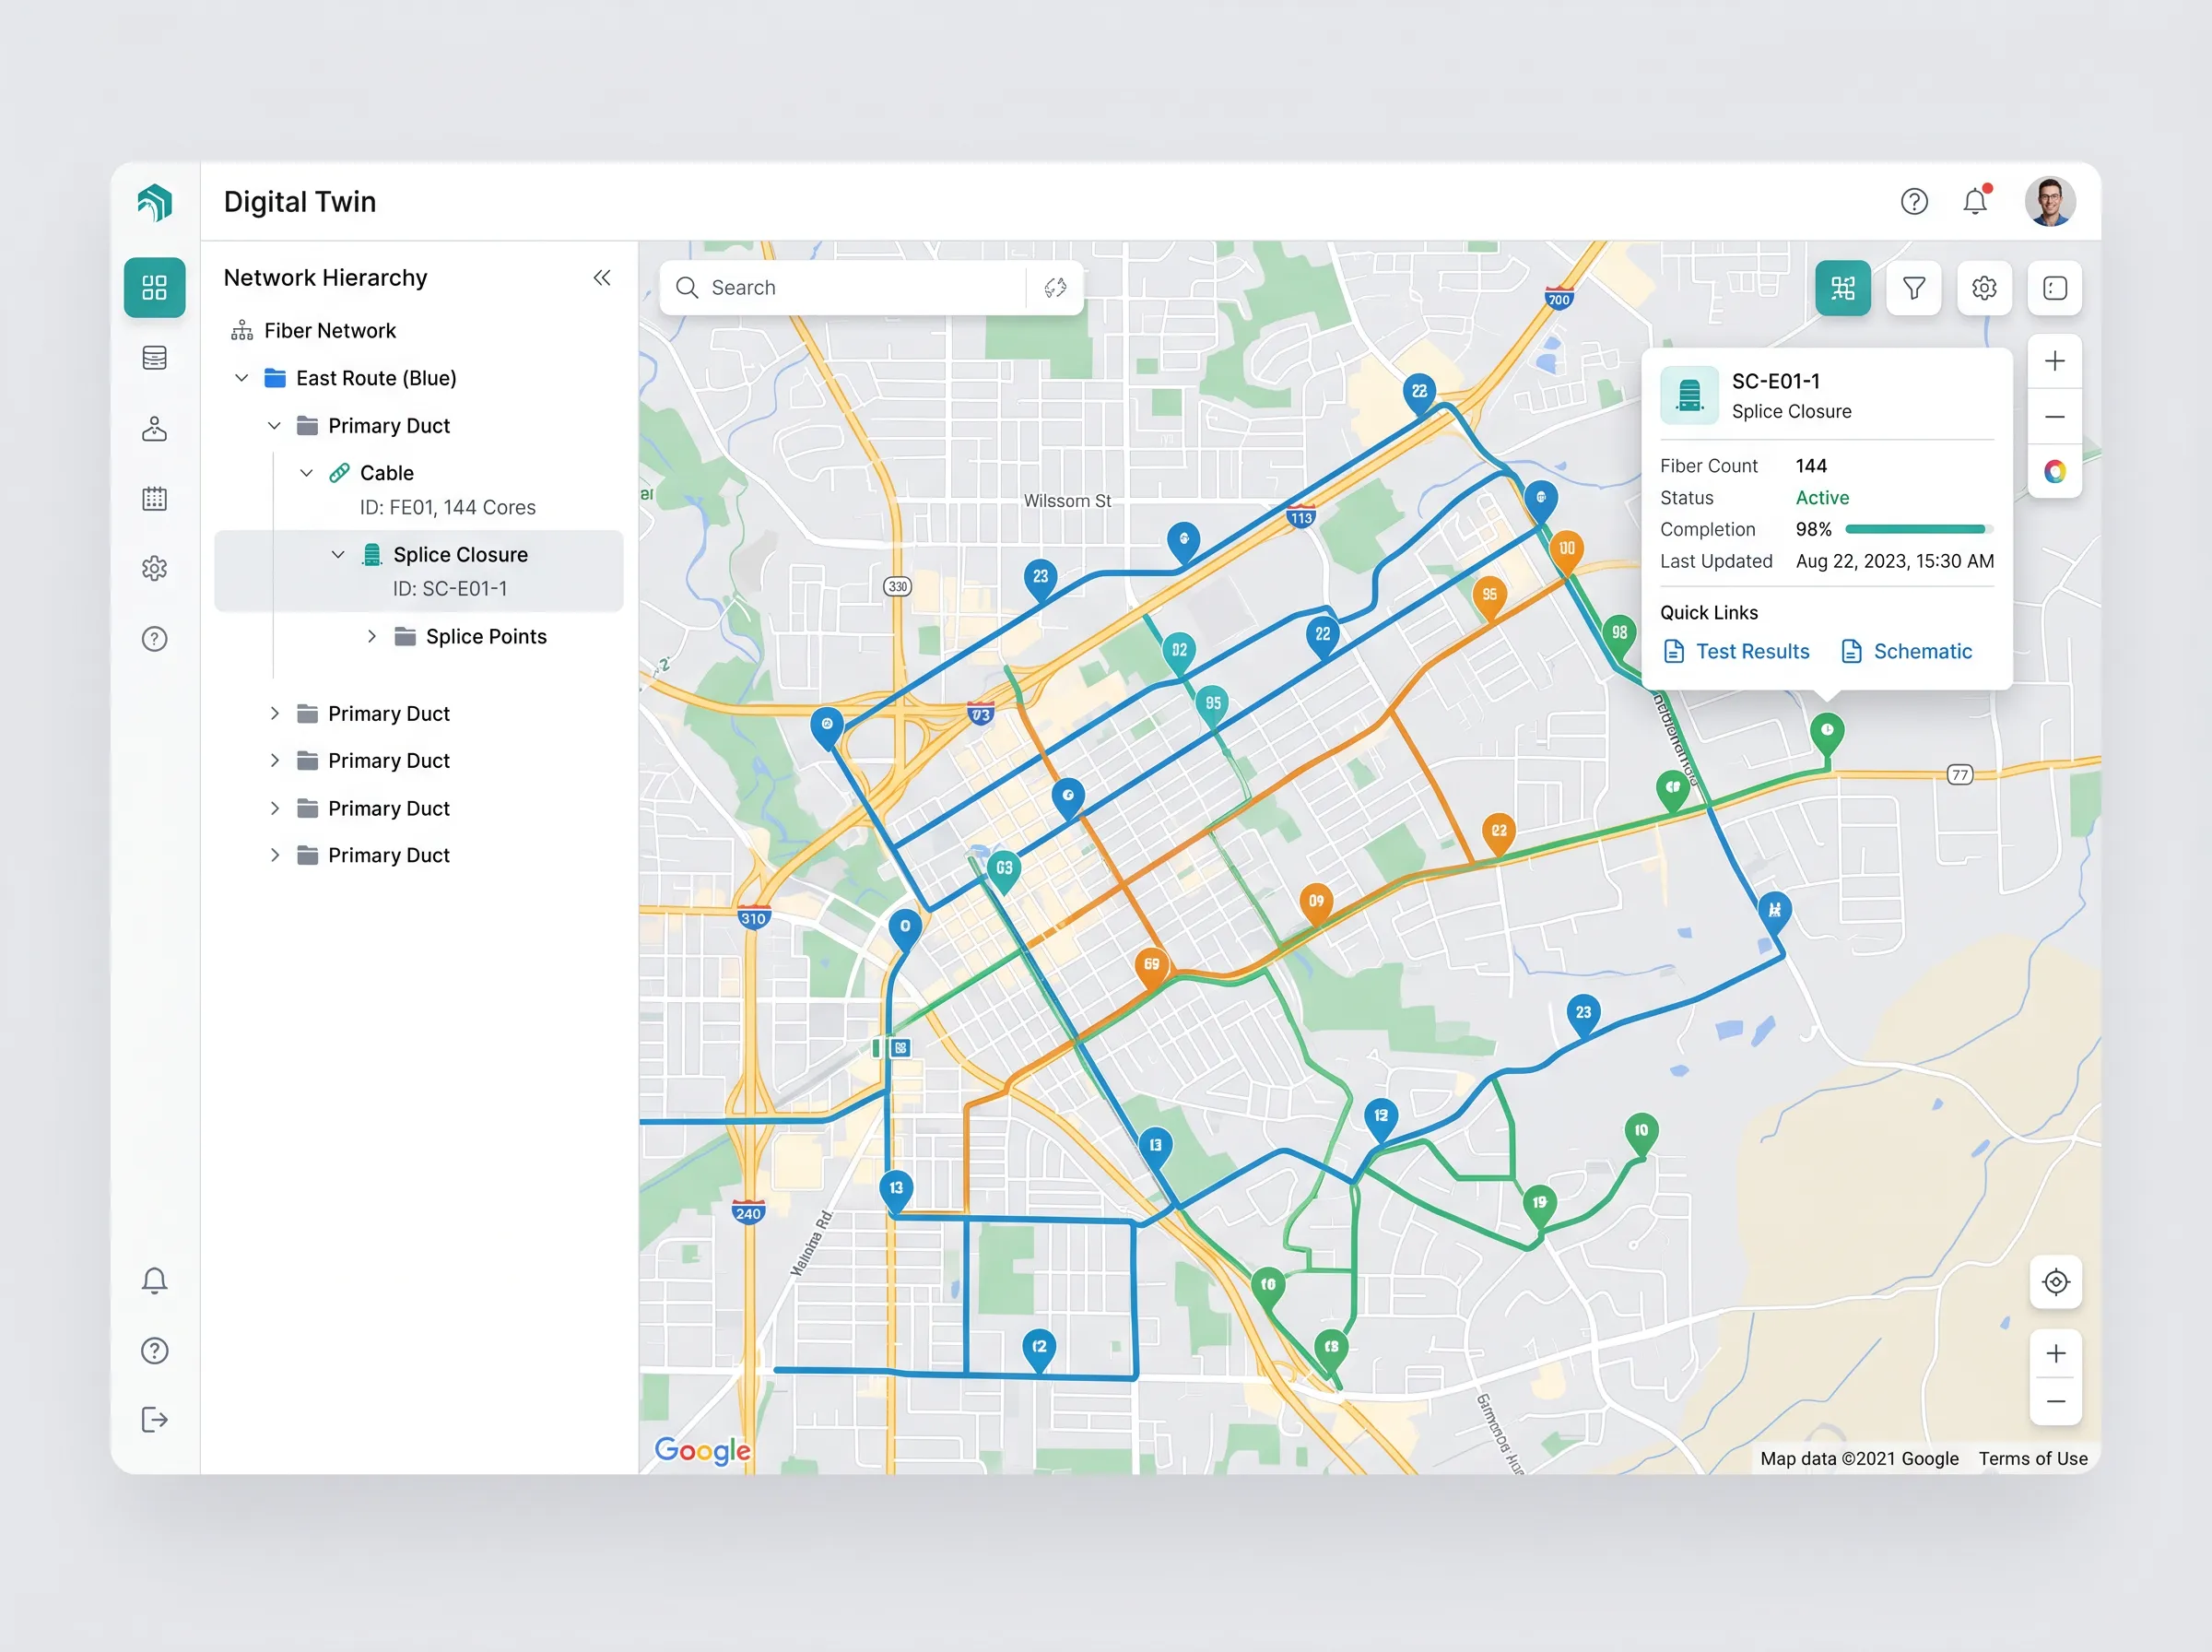This screenshot has width=2212, height=1652.
Task: Open the user location icon in sidebar
Action: (154, 429)
